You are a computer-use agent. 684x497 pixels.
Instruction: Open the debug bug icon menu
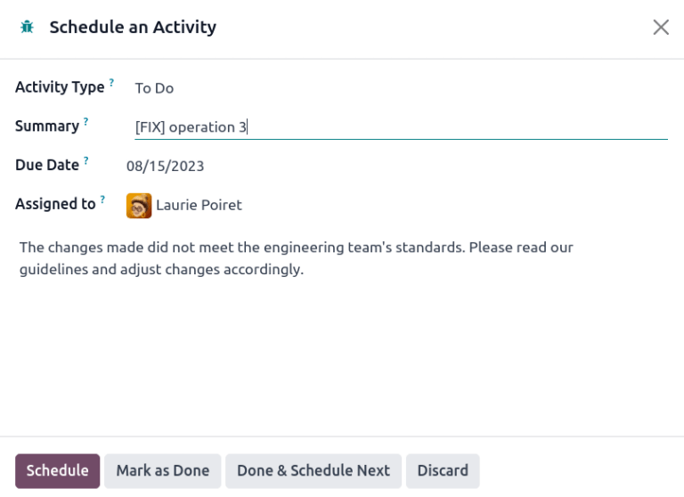pyautogui.click(x=27, y=28)
